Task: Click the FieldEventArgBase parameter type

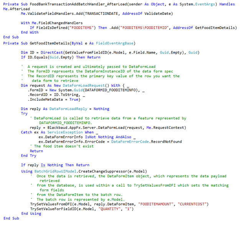Action: (x=115, y=43)
